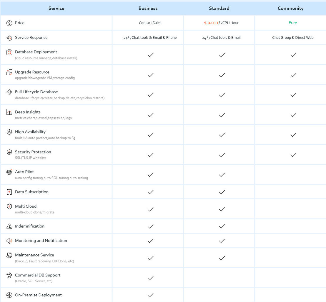Click the Security Protection shield icon
Screen dimensions: 326x302
(x=9, y=152)
